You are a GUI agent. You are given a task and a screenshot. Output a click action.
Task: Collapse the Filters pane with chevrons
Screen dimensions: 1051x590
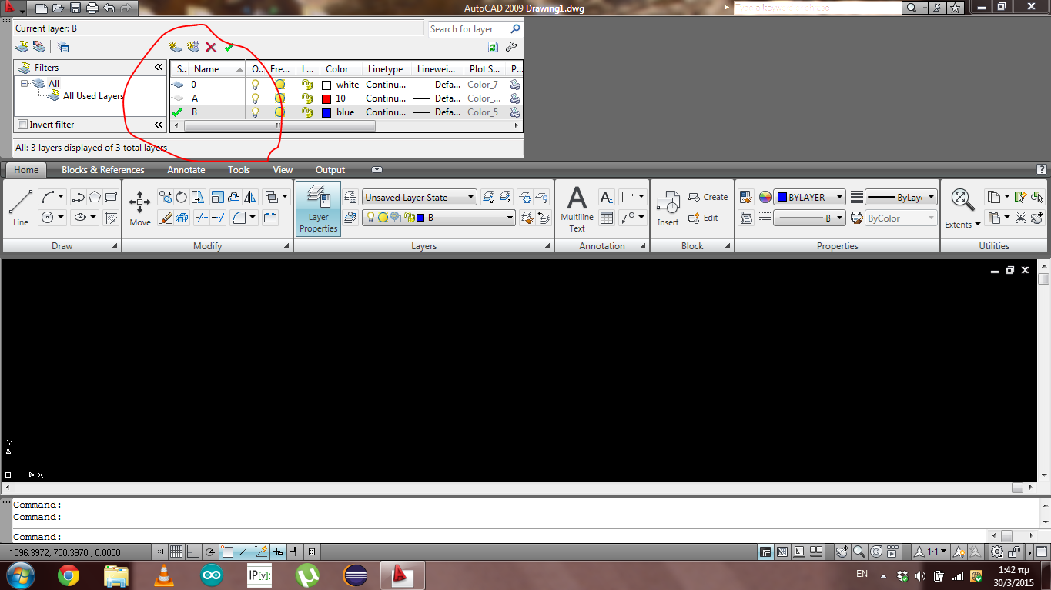coord(159,68)
